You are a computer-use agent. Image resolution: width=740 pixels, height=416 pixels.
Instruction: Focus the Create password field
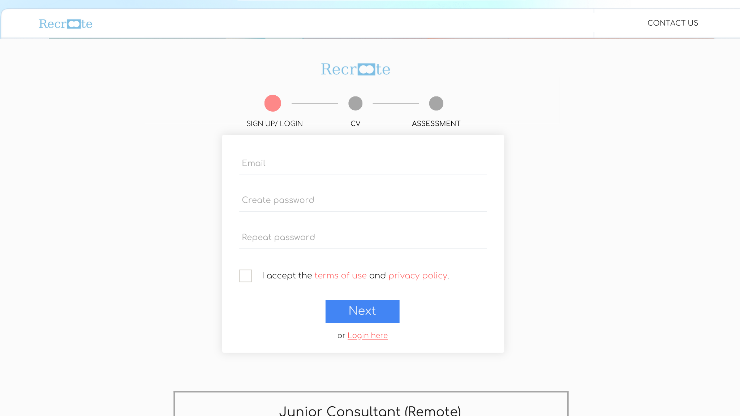pos(363,200)
